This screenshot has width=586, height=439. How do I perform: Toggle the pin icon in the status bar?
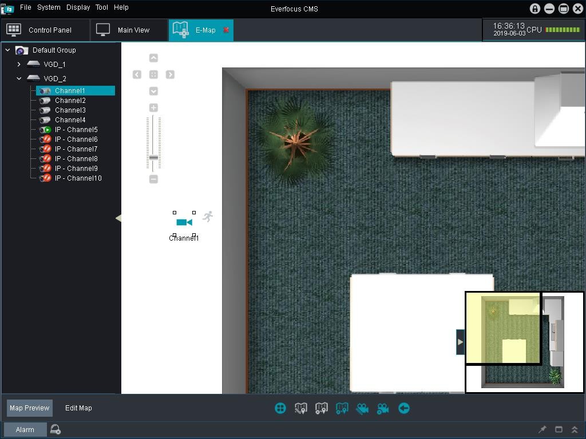coord(543,429)
